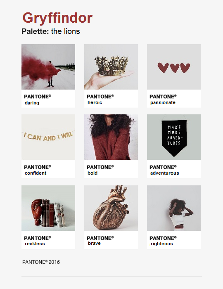This screenshot has width=223, height=289.
Task: Click the 'reckless' swatch caption
Action: pos(35,244)
